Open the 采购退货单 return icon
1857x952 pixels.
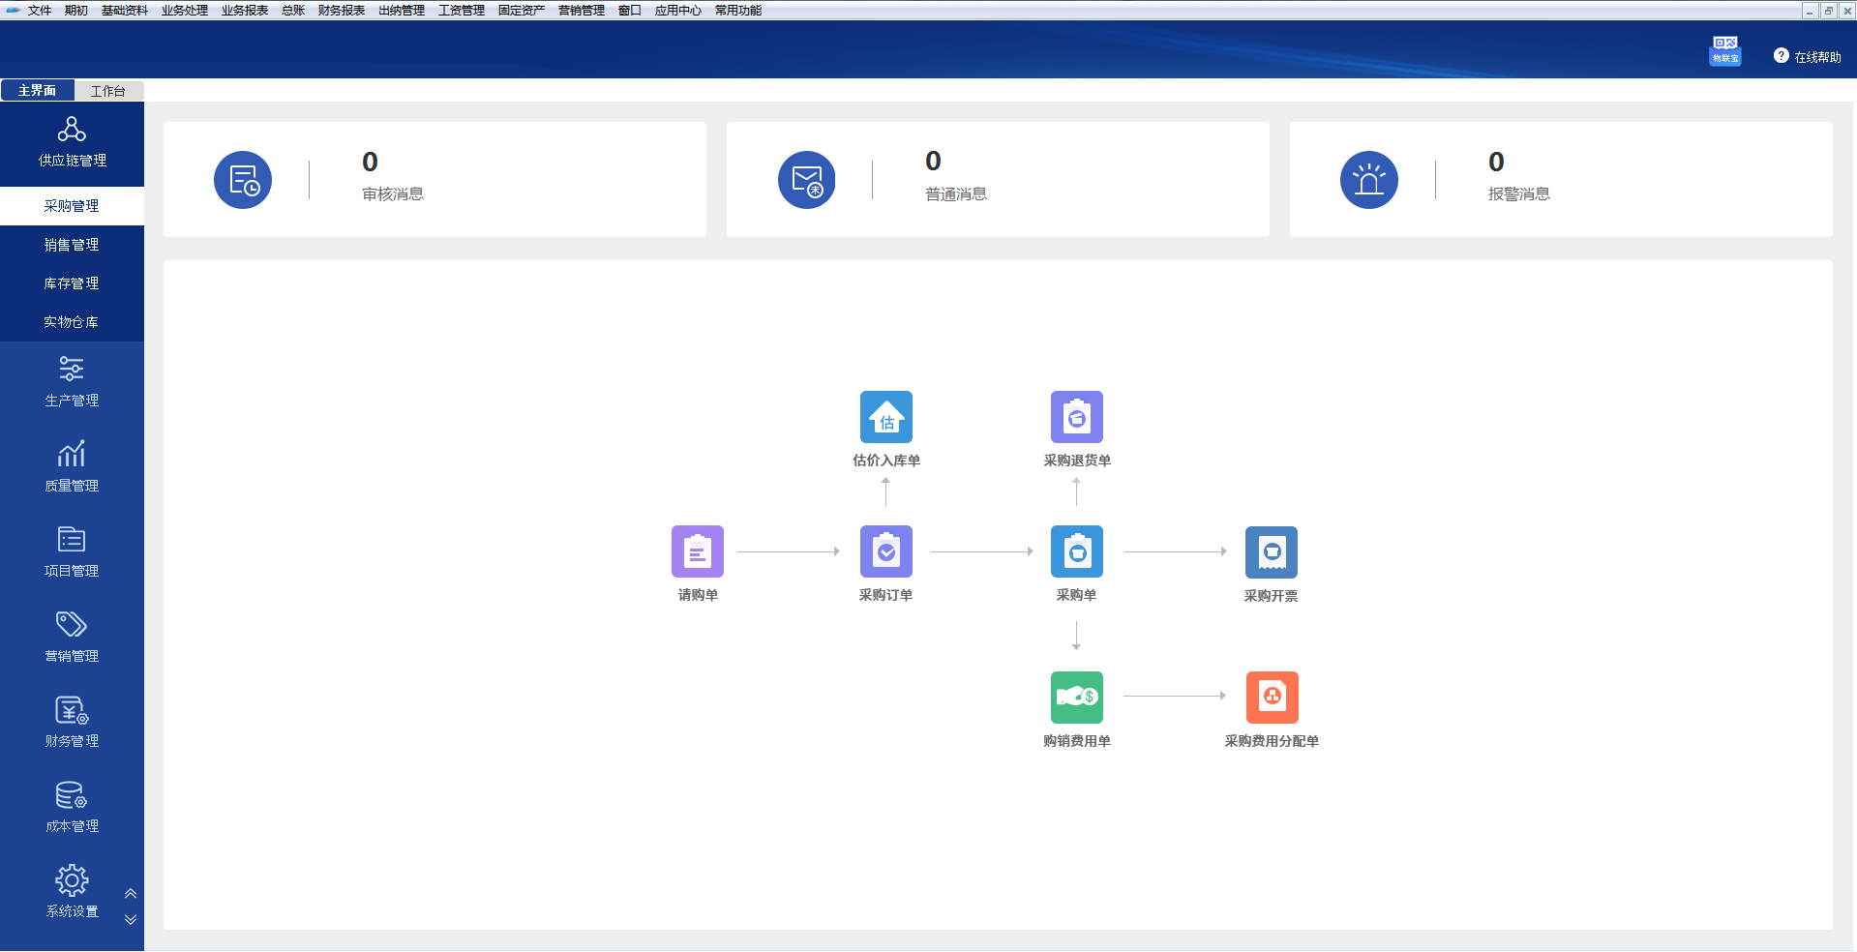tap(1076, 417)
